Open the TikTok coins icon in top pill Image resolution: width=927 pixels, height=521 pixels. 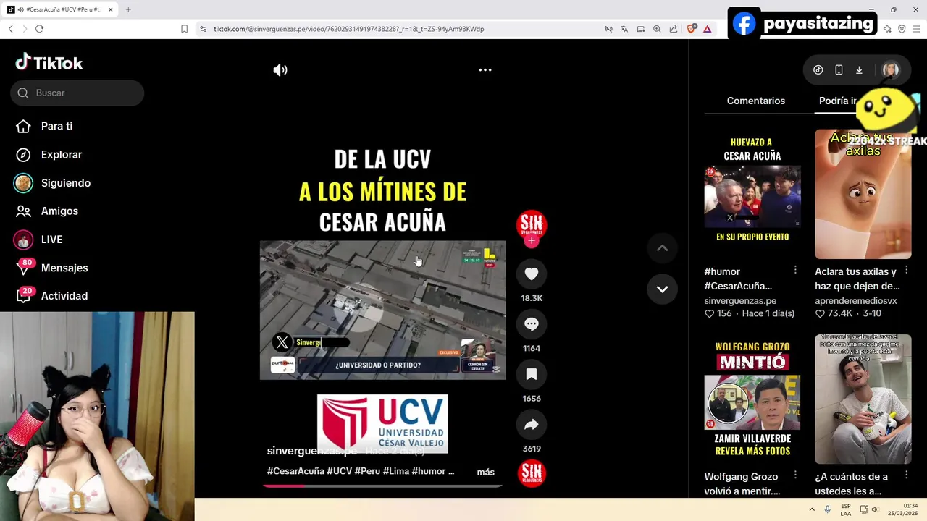818,70
